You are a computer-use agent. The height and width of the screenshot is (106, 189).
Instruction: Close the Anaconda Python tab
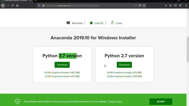[30, 1]
